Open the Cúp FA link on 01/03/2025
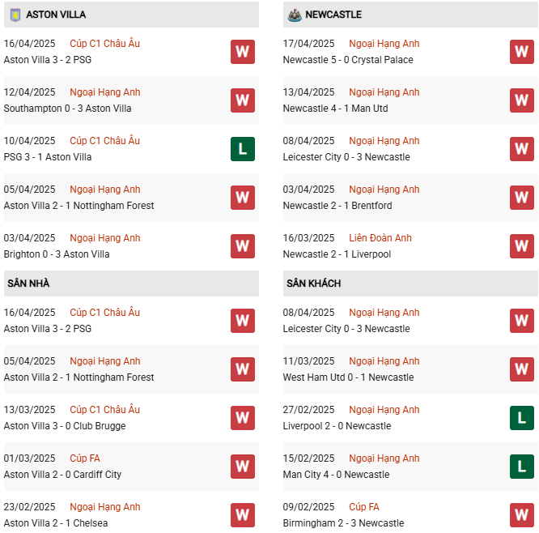This screenshot has height=533, width=539. click(x=85, y=458)
